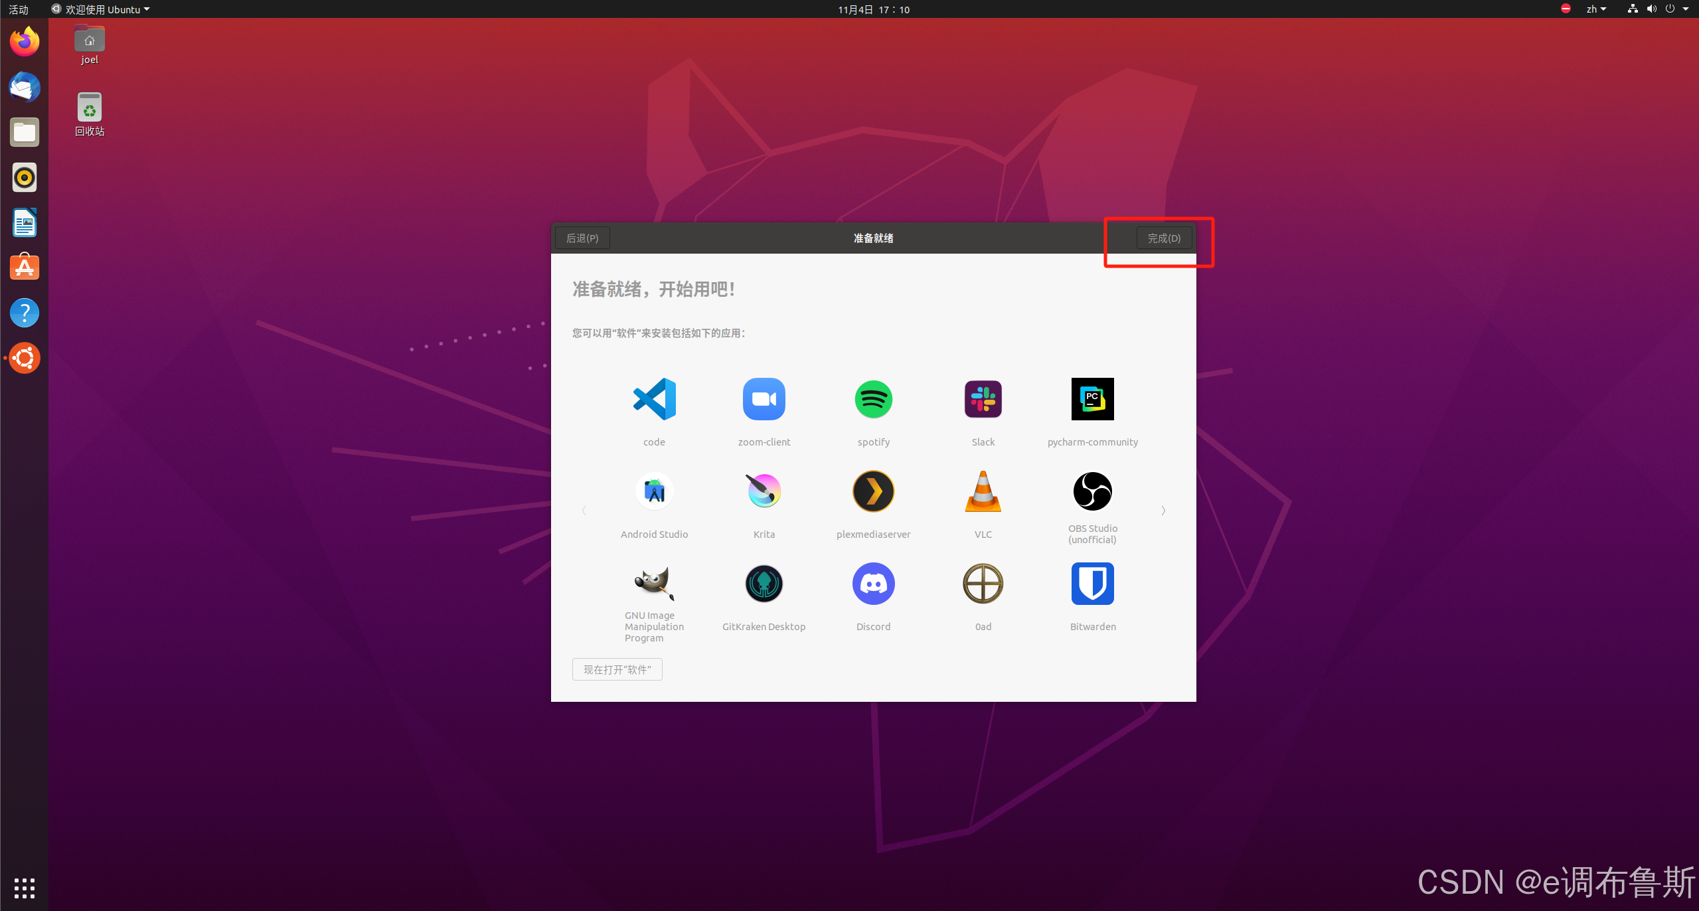Viewport: 1699px width, 911px height.
Task: Expand the zh input source dropdown
Action: click(1596, 9)
